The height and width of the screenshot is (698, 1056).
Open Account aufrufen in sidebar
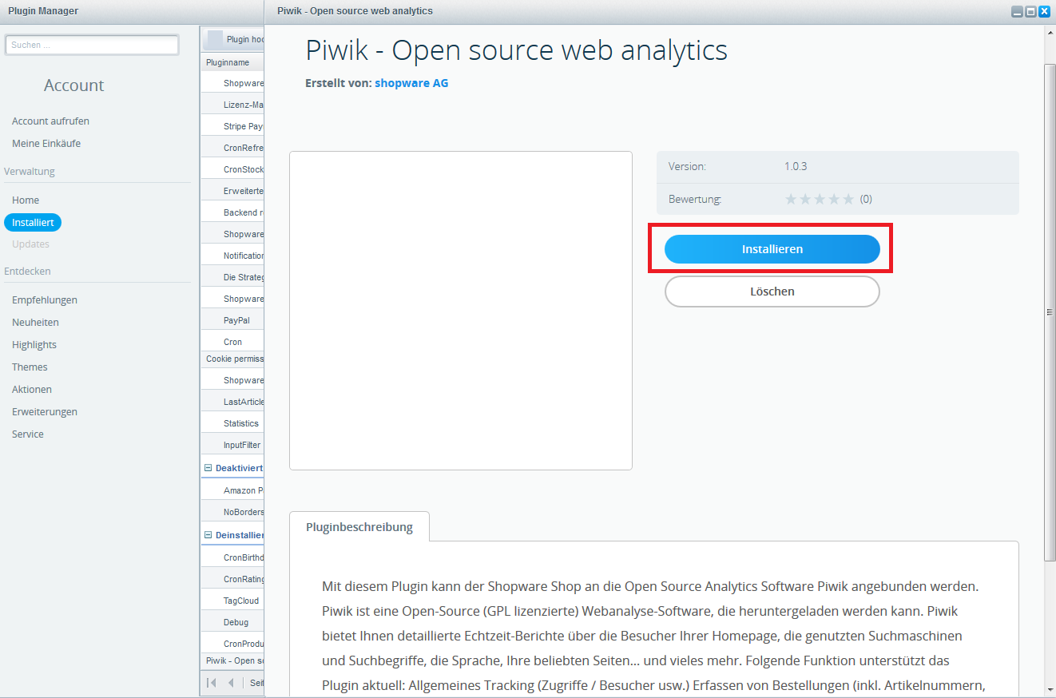coord(50,121)
